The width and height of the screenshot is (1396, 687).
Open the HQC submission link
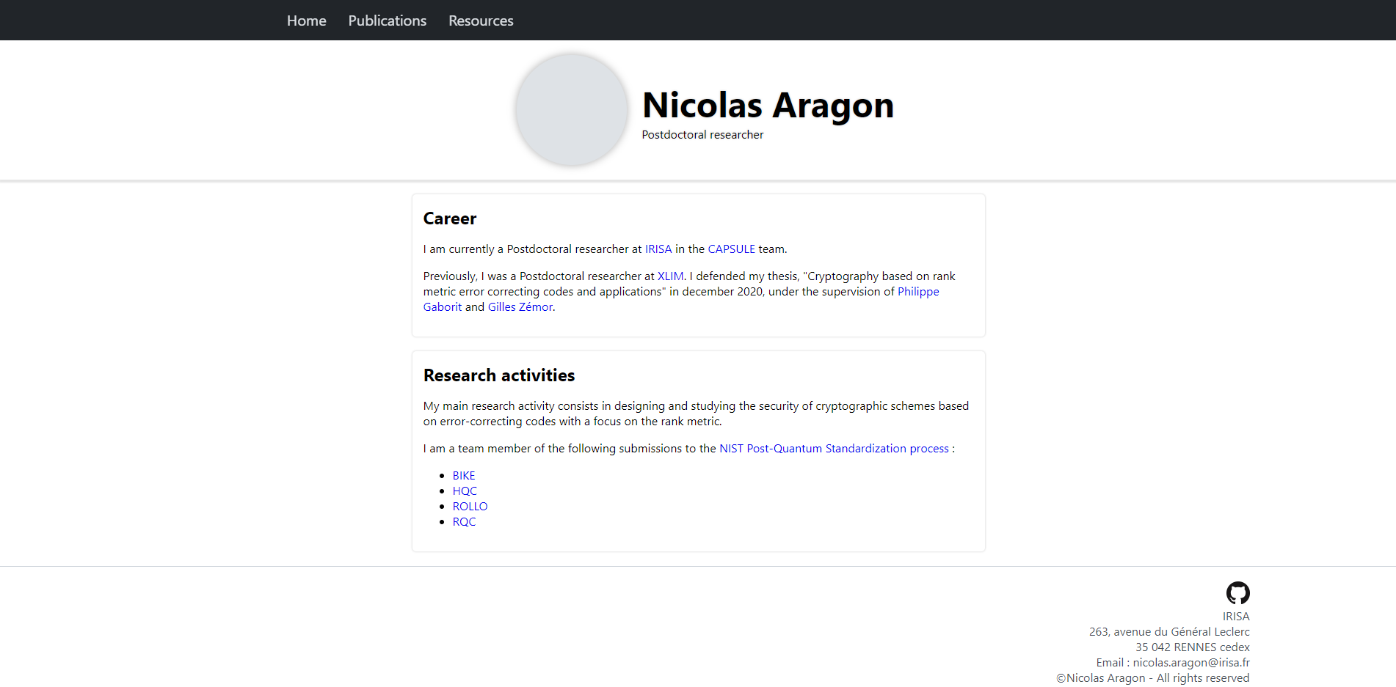click(x=465, y=491)
